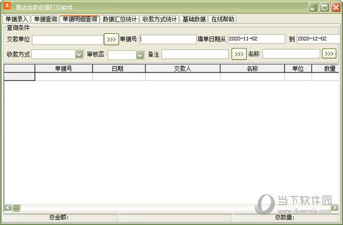Click the 单位 column header

298,69
